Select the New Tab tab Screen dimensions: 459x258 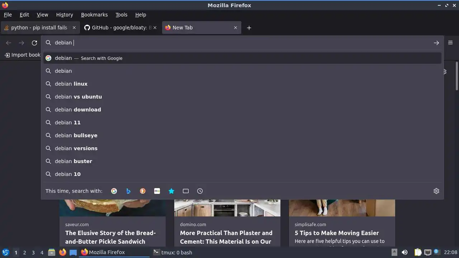(202, 28)
